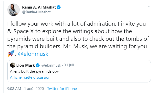Click the 'Twitter for iPhone' source link
Screen dimensions: 155x93
[x=62, y=89]
